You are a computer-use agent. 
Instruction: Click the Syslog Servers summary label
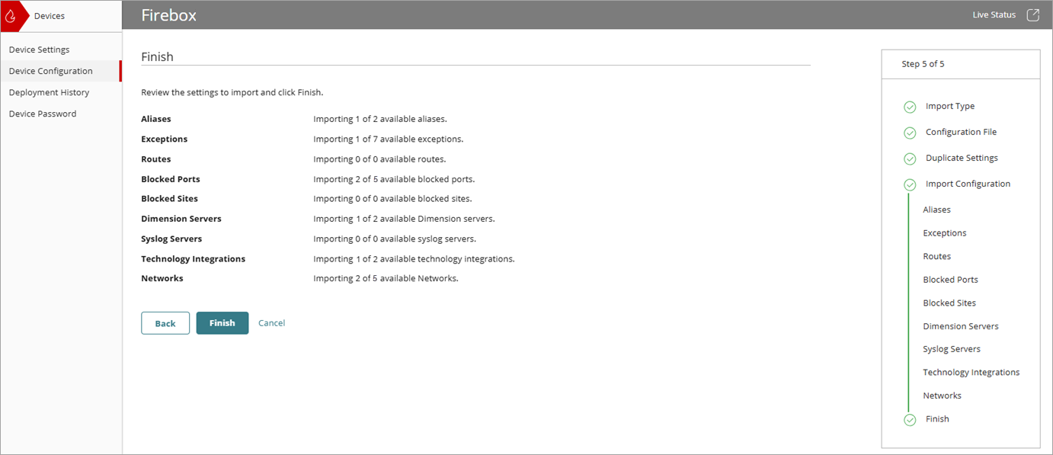point(171,239)
